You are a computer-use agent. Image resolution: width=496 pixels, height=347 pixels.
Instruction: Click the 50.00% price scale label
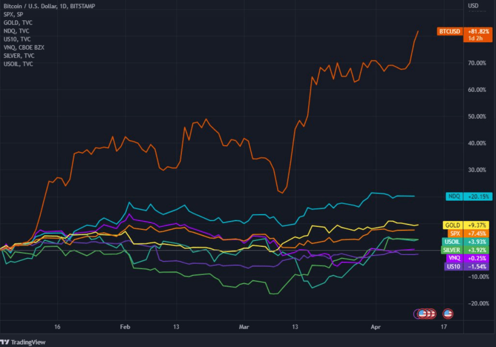tap(477, 116)
